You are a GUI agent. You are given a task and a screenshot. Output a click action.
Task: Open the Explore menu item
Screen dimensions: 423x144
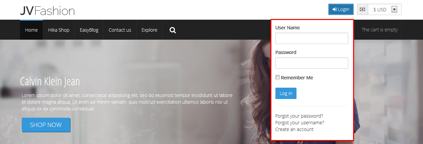pos(149,30)
